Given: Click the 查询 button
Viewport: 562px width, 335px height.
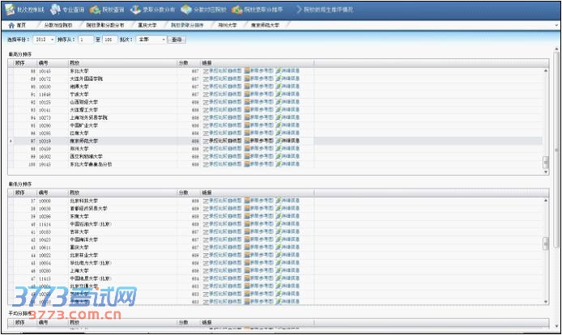Looking at the screenshot, I should tap(177, 39).
